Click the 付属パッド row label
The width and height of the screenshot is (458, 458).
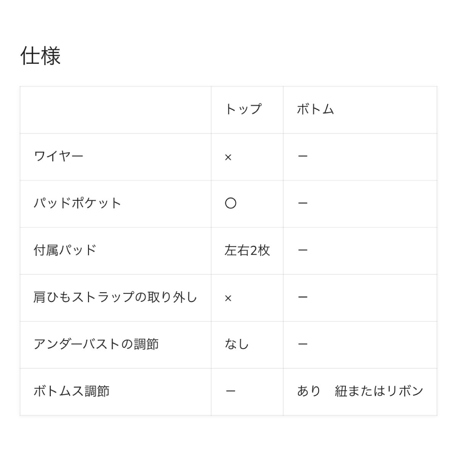(65, 250)
